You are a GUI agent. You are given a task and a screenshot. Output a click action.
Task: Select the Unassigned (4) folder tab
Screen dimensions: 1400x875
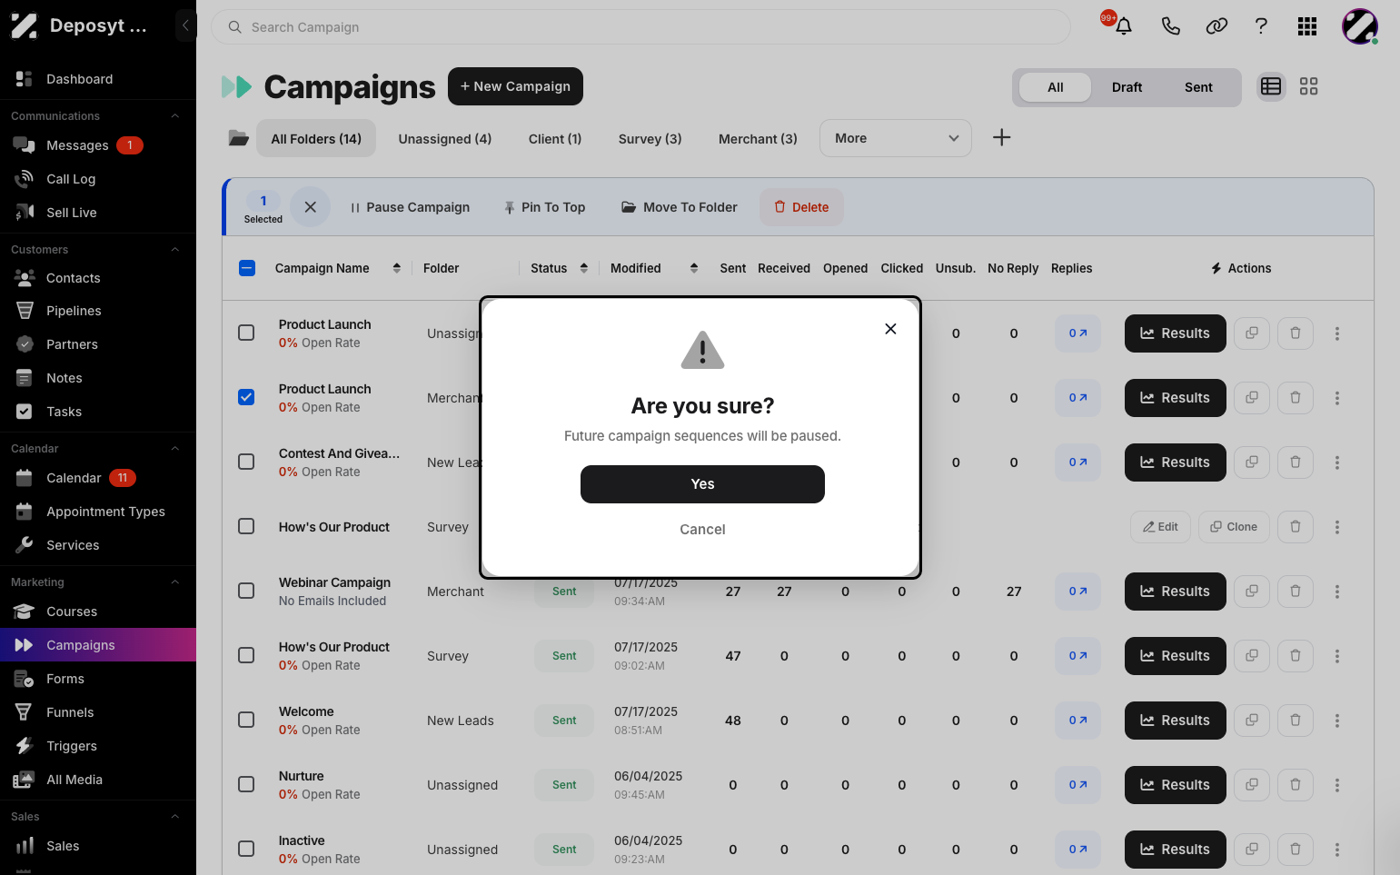point(445,139)
